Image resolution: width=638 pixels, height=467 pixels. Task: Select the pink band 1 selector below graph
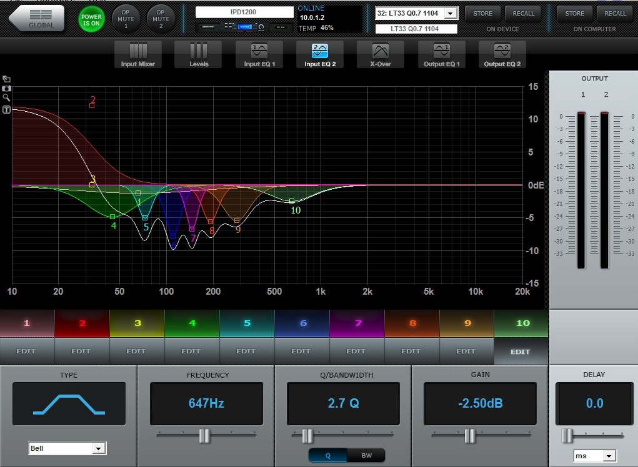27,323
